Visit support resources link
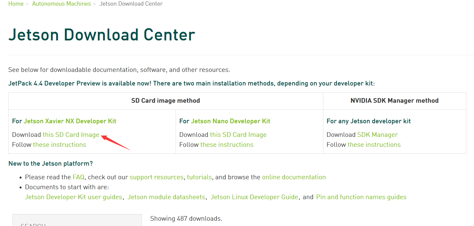 click(x=156, y=177)
